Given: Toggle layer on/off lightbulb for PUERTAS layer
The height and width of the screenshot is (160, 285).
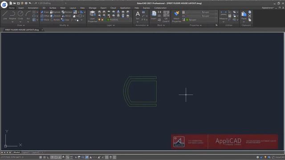Looking at the screenshot, I should tap(99, 20).
